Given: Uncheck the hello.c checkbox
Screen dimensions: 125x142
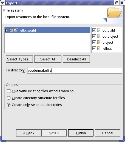Looking at the screenshot, I should click(x=94, y=48).
